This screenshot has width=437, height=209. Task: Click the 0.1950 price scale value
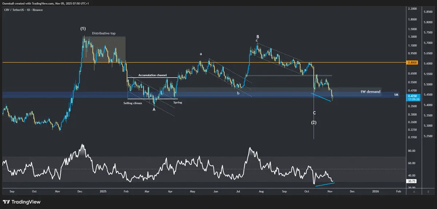click(412, 137)
